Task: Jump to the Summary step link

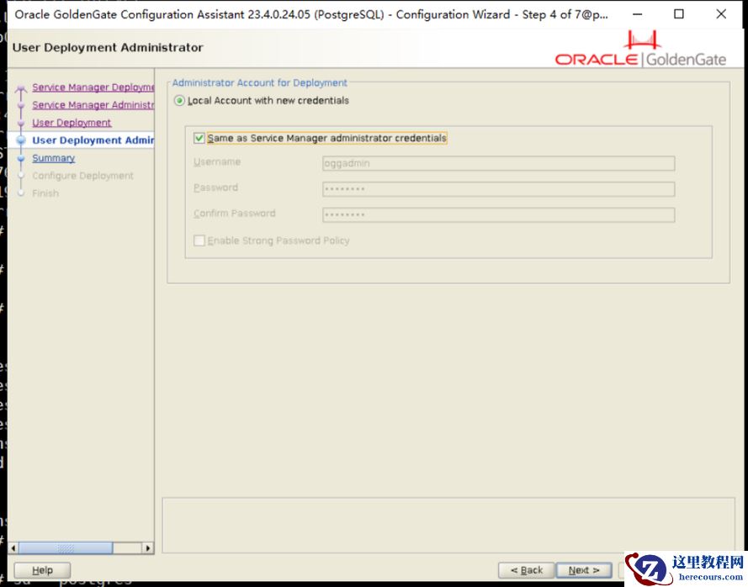Action: point(54,158)
